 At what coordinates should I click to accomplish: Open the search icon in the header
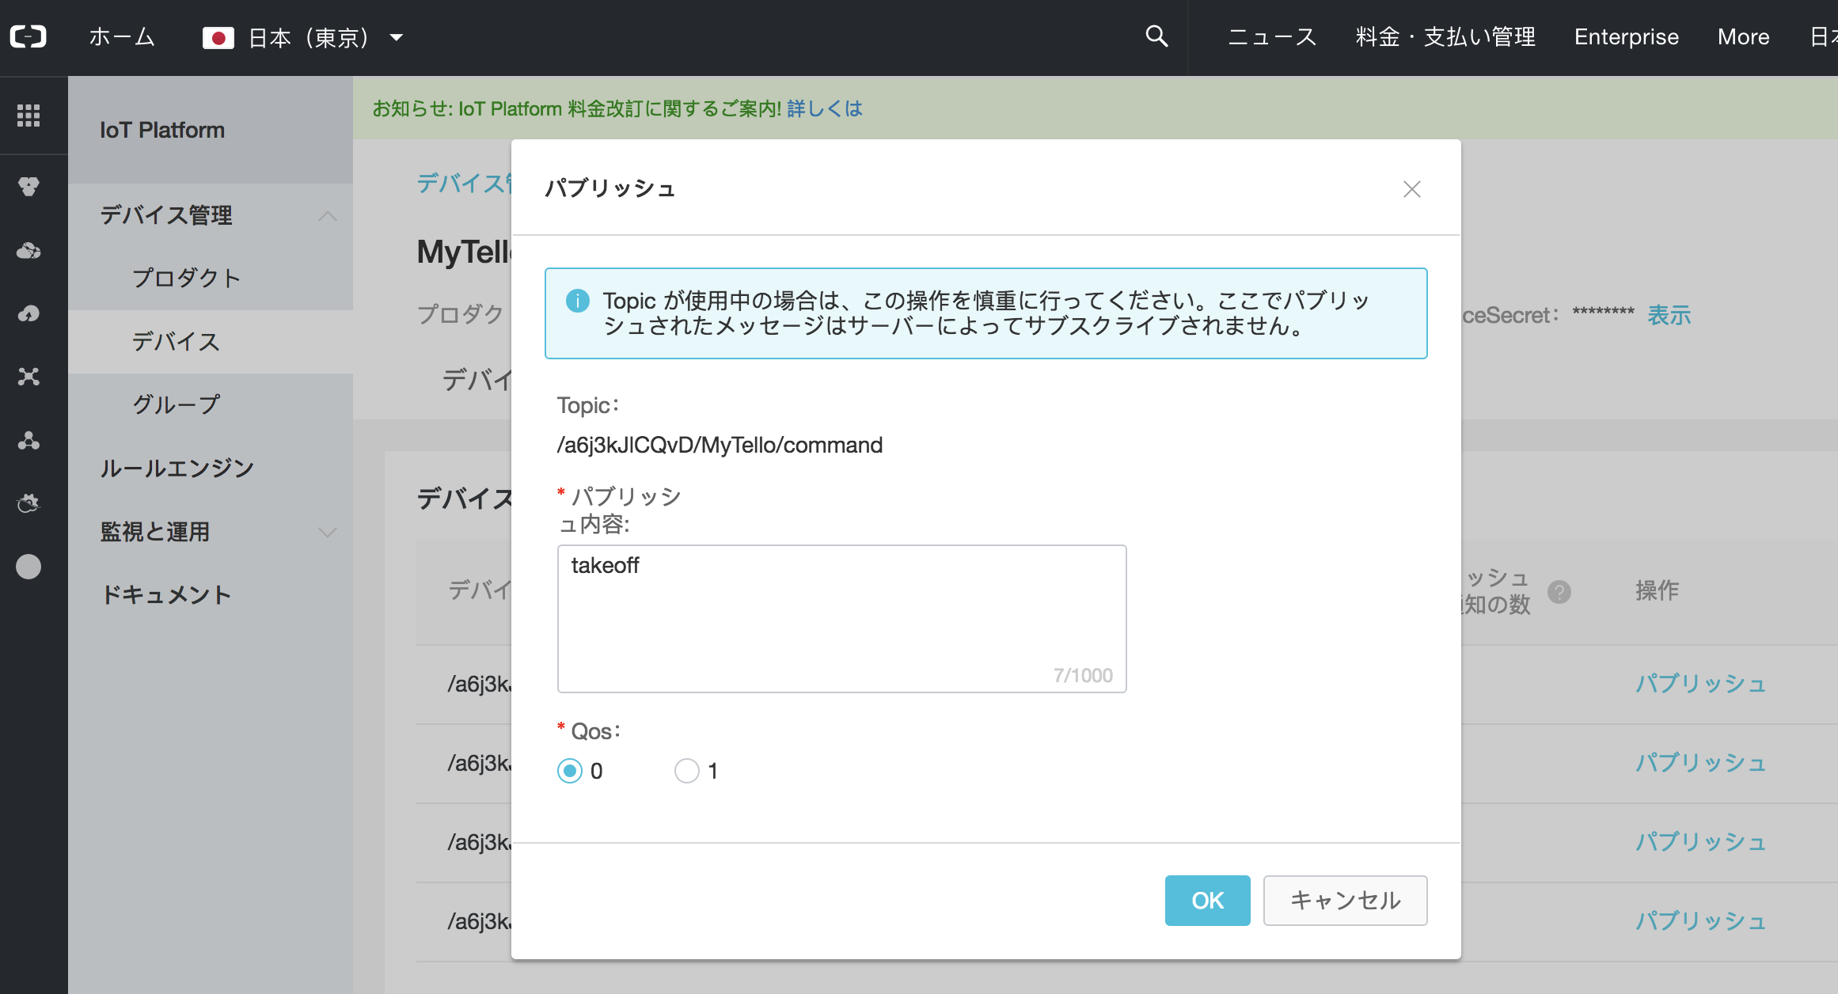pos(1155,36)
